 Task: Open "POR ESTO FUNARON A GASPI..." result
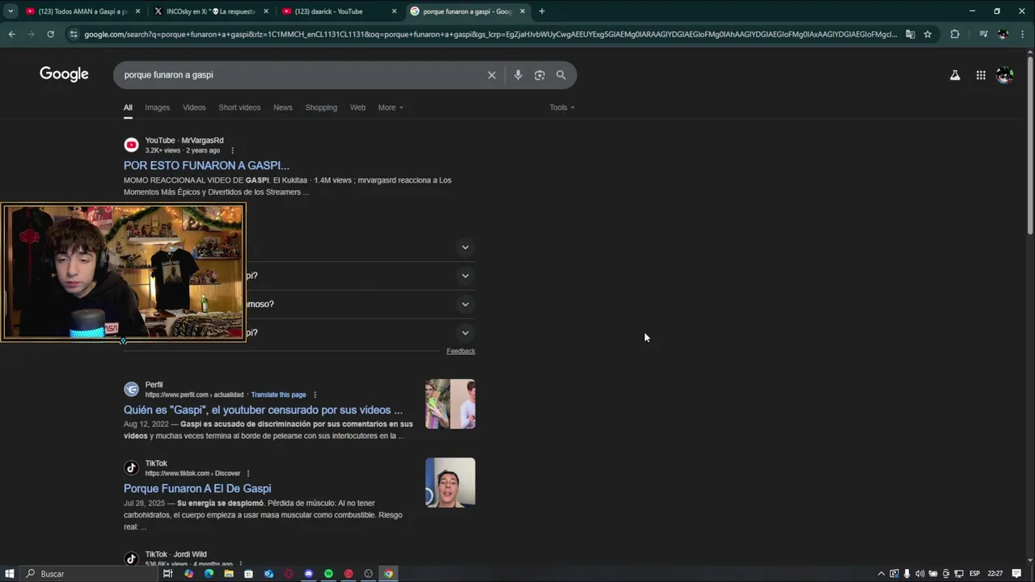click(x=206, y=166)
